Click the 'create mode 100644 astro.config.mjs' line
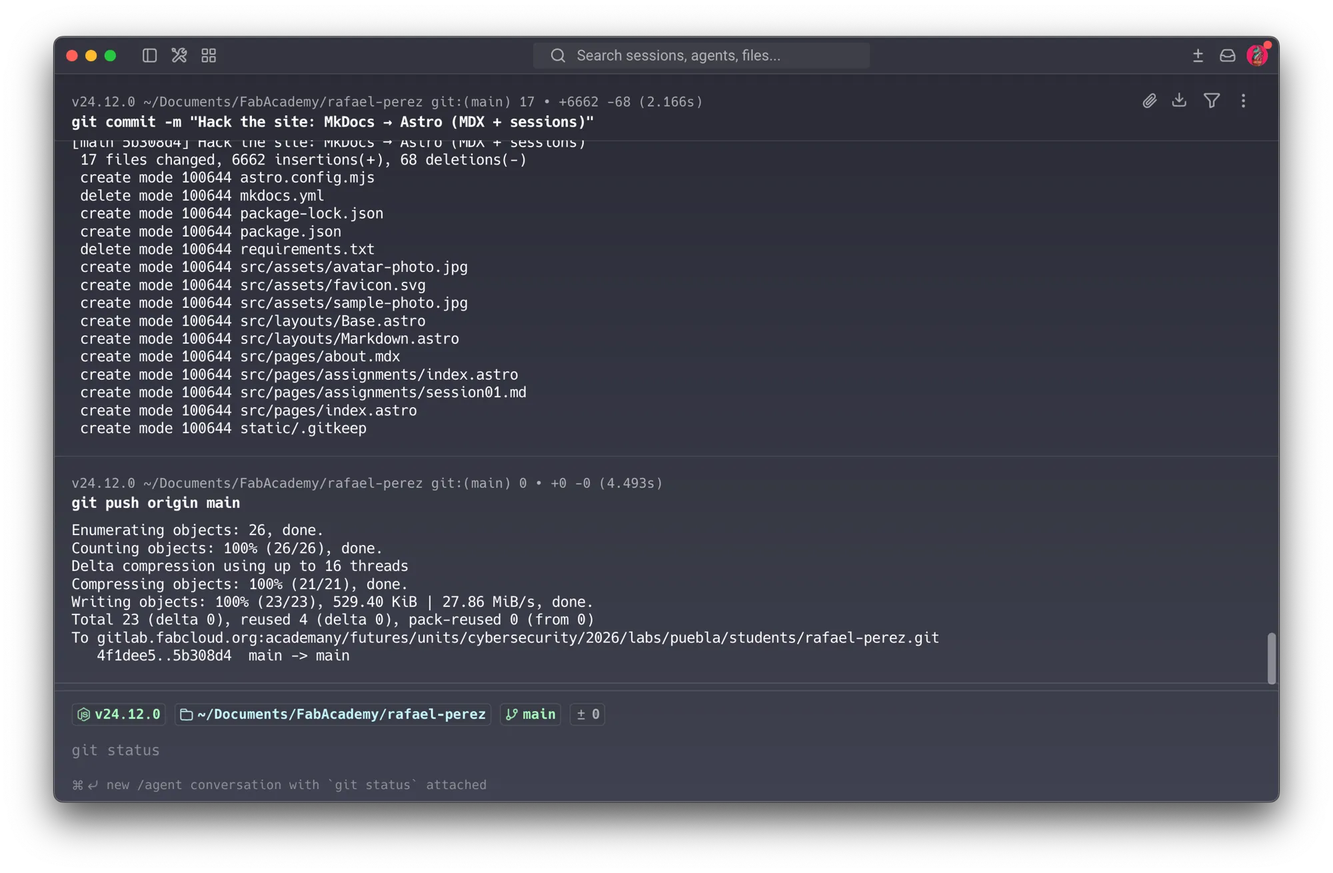 pos(227,178)
